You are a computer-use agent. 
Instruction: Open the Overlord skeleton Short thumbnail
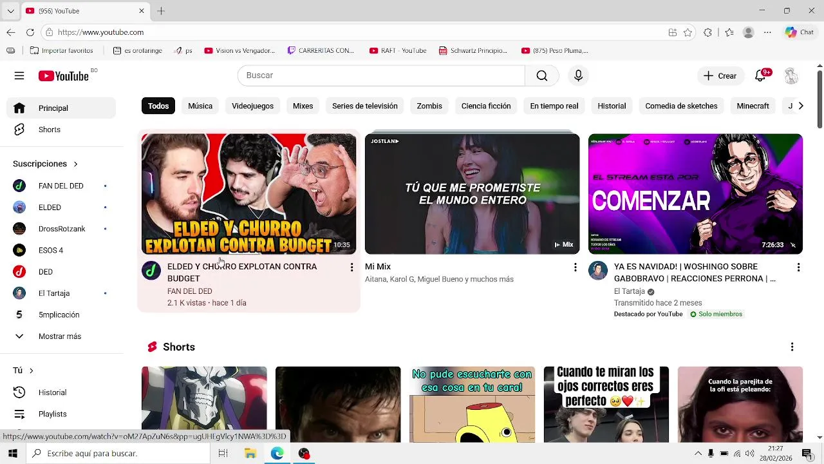pyautogui.click(x=204, y=405)
